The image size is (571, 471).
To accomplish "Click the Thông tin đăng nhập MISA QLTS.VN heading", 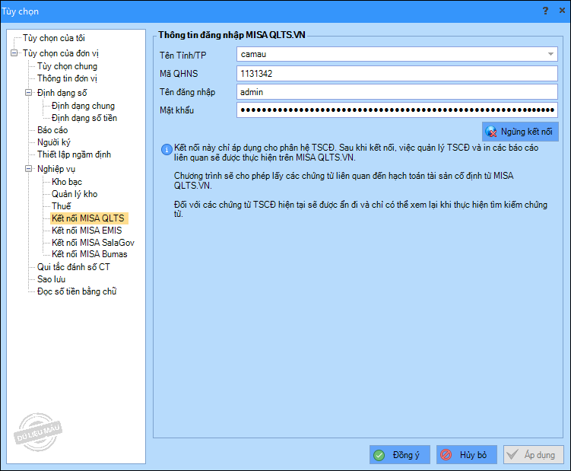I will tap(232, 35).
